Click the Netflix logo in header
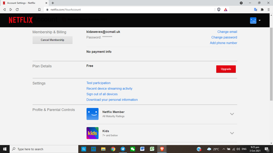Screen dimensions: 273x153 tap(20, 20)
